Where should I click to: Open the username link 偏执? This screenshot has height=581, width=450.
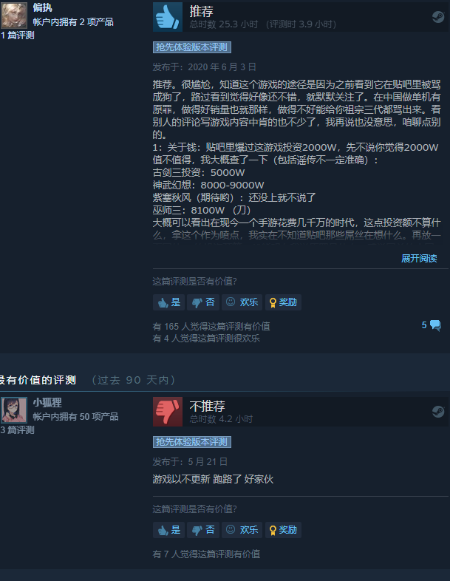pos(43,7)
